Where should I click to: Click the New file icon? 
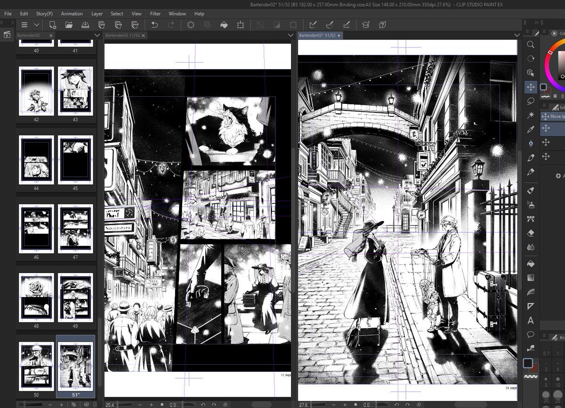point(53,25)
